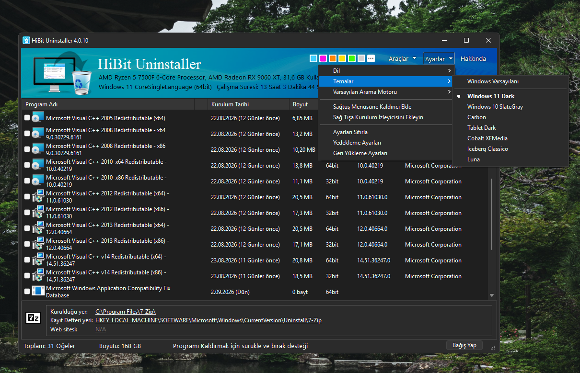The image size is (580, 373).
Task: Open the Hakkında page
Action: (x=473, y=59)
